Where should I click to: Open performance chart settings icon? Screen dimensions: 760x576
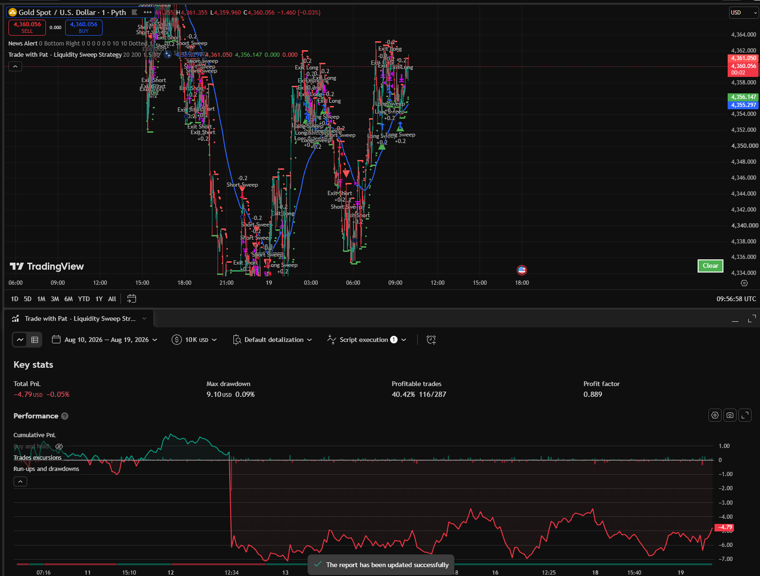[715, 415]
